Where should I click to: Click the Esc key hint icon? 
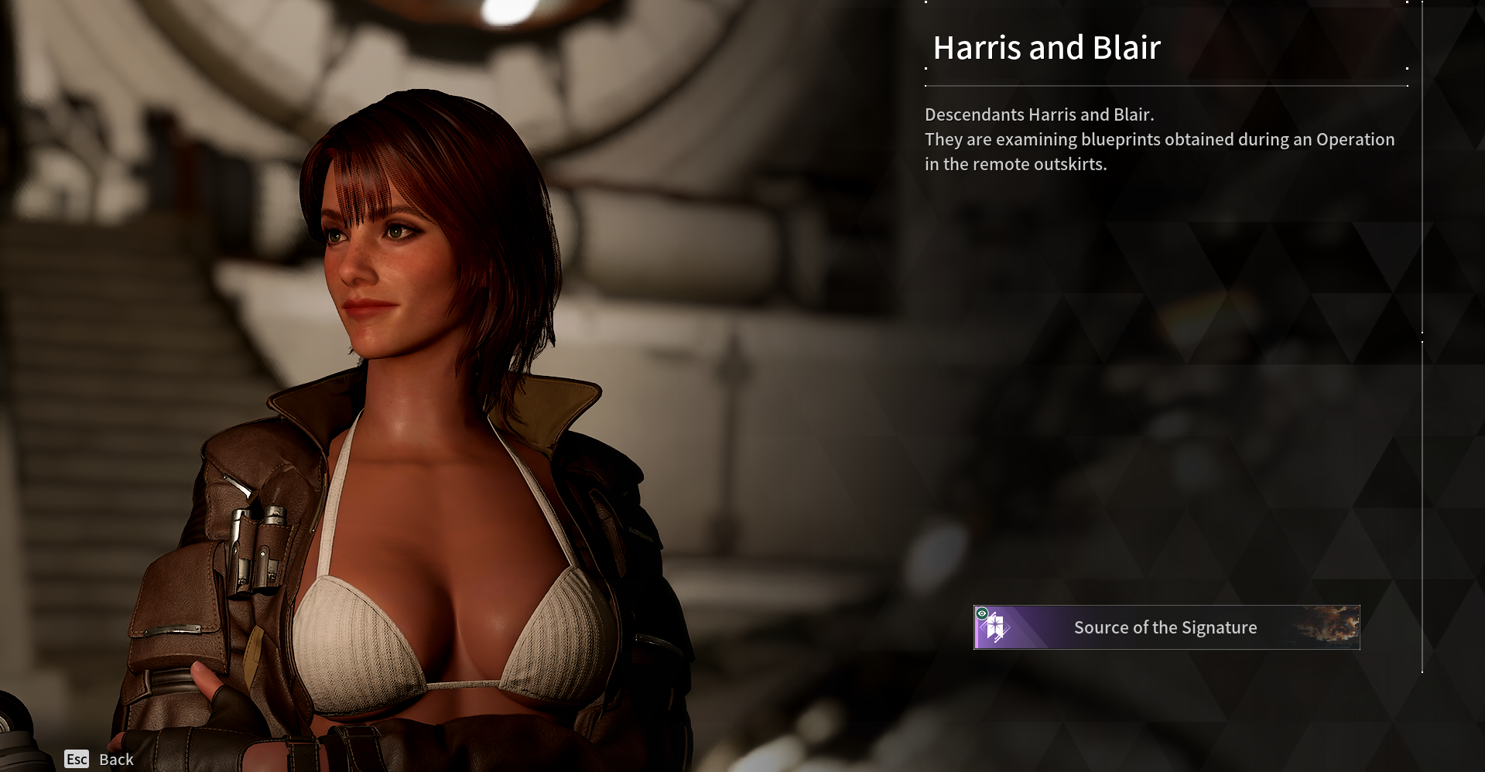[77, 759]
